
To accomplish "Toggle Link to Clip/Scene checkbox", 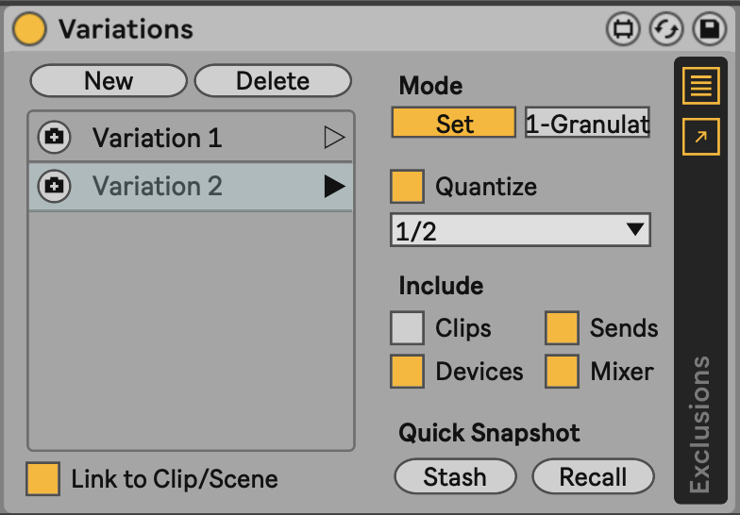I will click(x=43, y=478).
